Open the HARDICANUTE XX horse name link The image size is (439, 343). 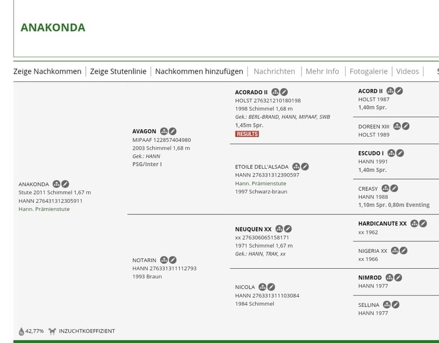[x=382, y=224]
